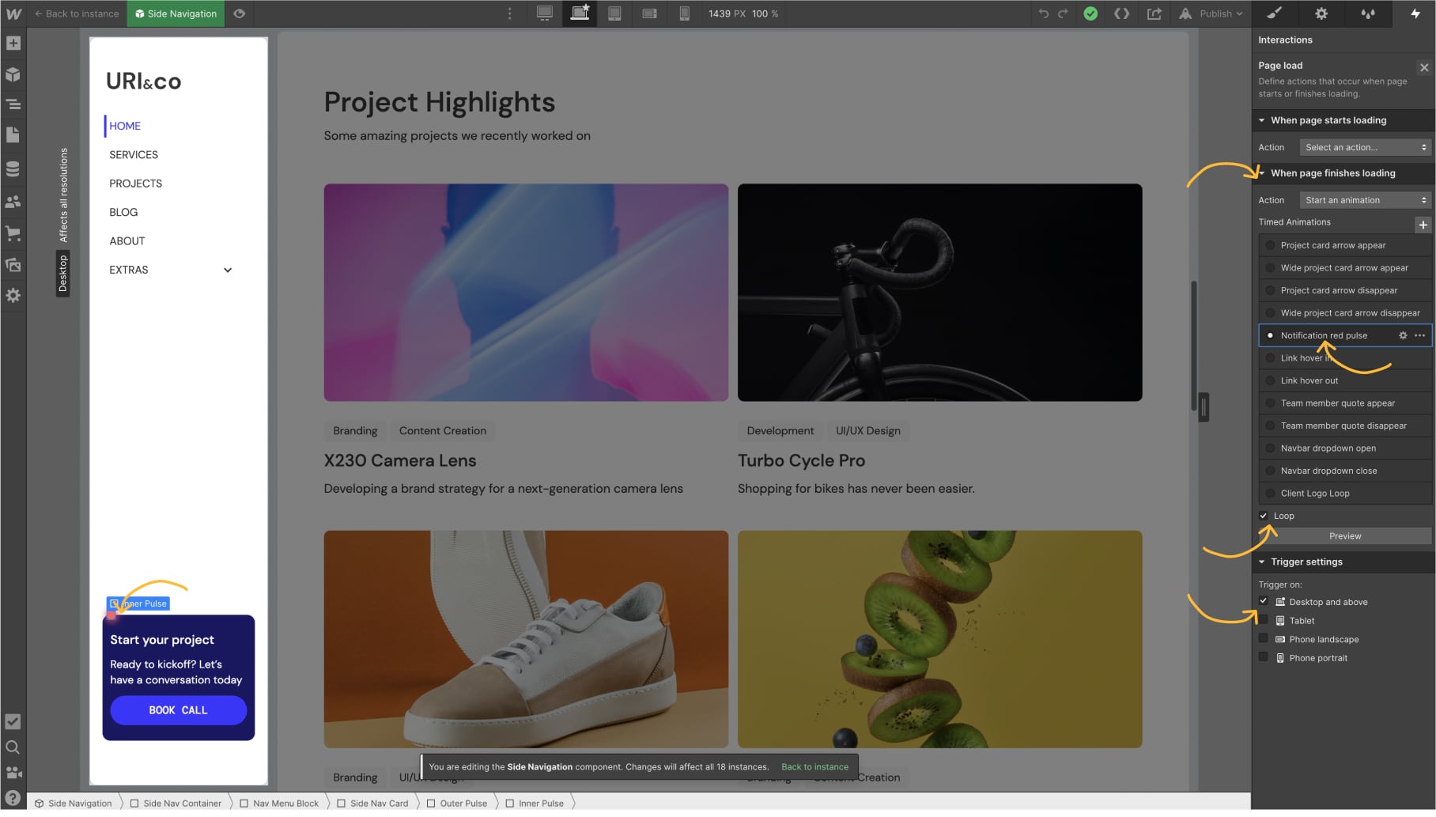This screenshot has width=1436, height=817.
Task: Open the Navigator panel
Action: (x=13, y=104)
